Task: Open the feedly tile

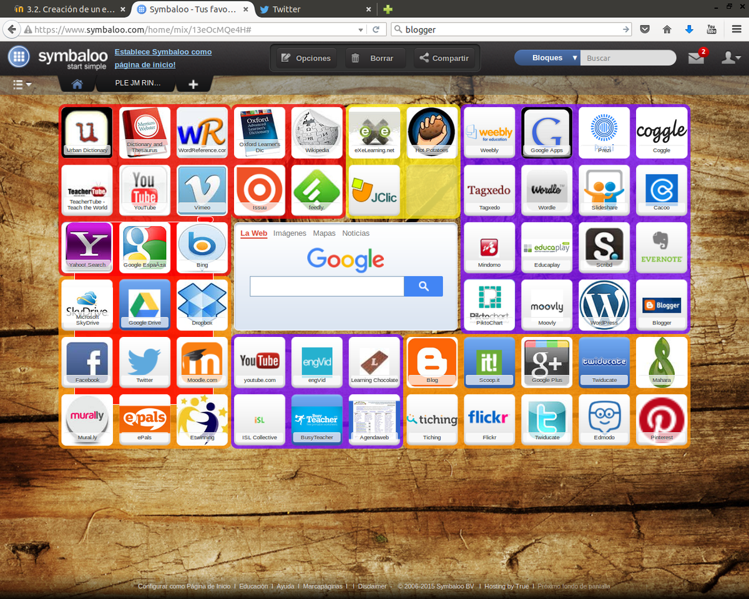Action: 317,190
